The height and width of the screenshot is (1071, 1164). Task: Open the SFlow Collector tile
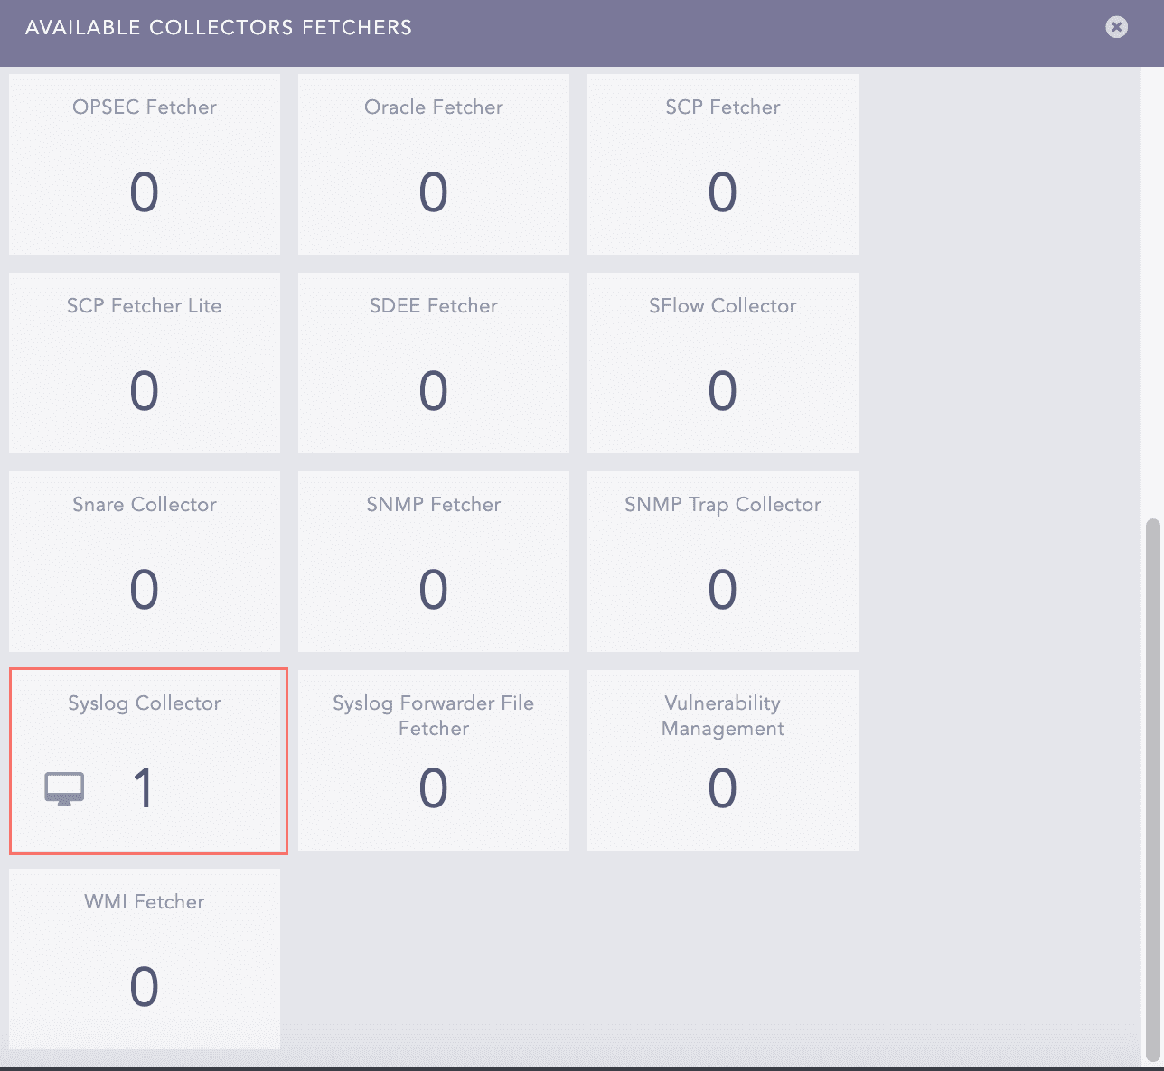tap(723, 363)
